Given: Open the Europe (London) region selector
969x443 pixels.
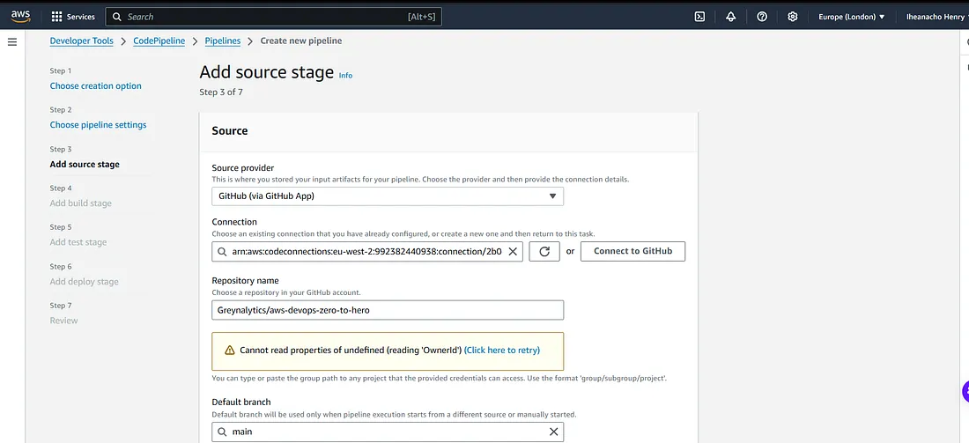Looking at the screenshot, I should tap(852, 17).
